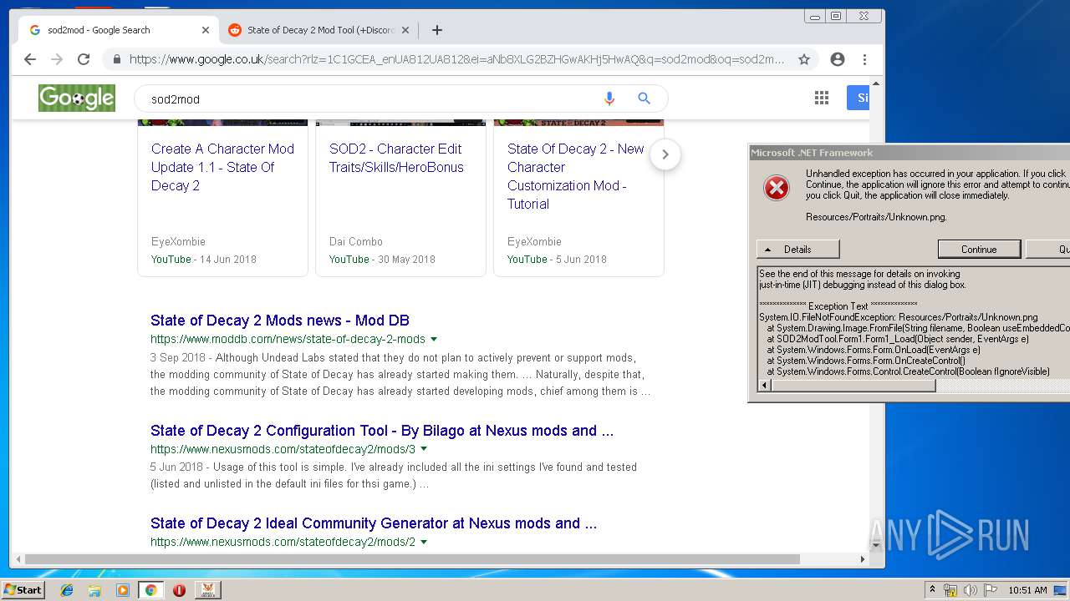Image resolution: width=1070 pixels, height=601 pixels.
Task: Click the 'EyeXombie' text under first video
Action: pos(178,242)
